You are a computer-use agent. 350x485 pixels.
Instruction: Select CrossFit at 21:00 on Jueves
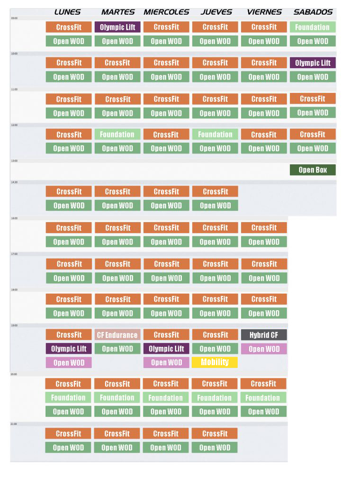coord(215,433)
